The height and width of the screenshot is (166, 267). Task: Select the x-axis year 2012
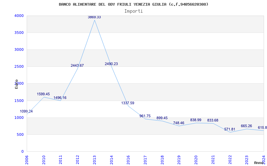tap(78, 160)
